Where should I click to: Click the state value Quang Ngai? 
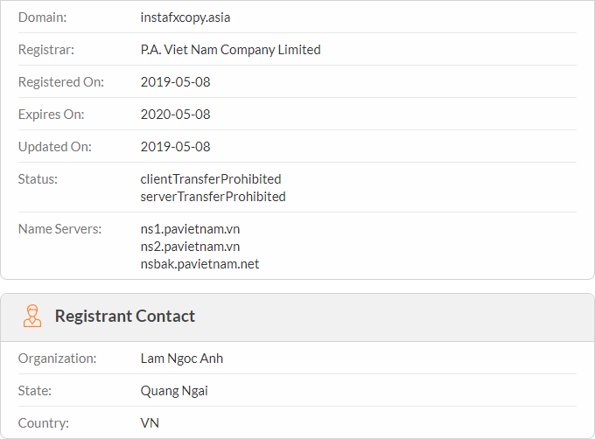pos(174,391)
